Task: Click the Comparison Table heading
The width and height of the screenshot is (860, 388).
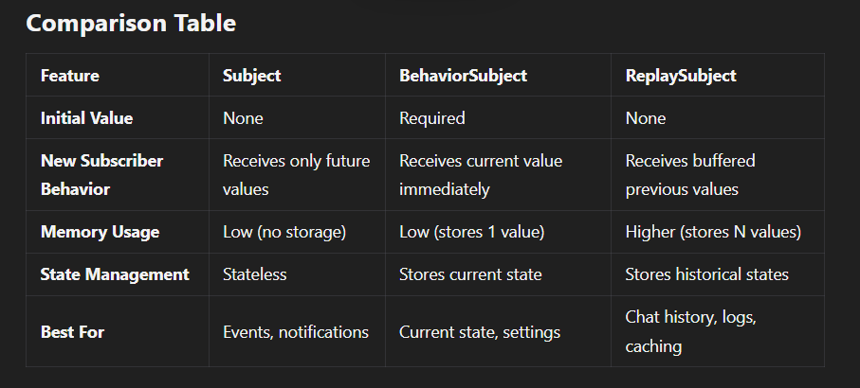Action: pyautogui.click(x=131, y=24)
